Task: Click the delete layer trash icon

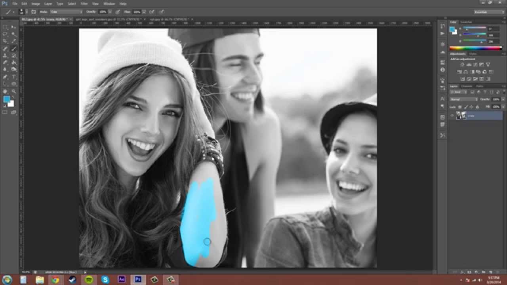Action: click(497, 272)
